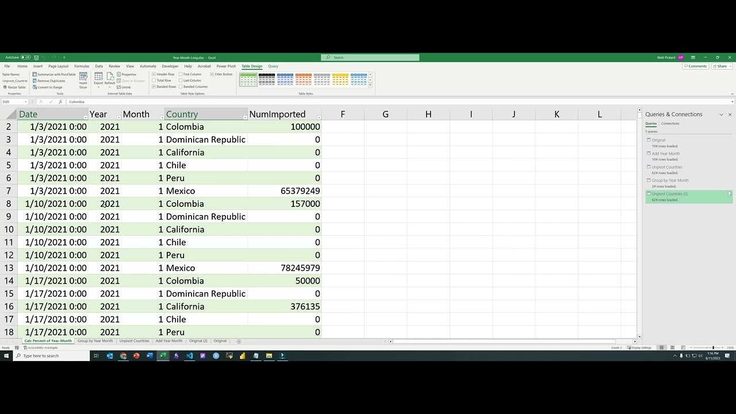This screenshot has height=414, width=736.
Task: Select the black table style swatch
Action: point(267,79)
